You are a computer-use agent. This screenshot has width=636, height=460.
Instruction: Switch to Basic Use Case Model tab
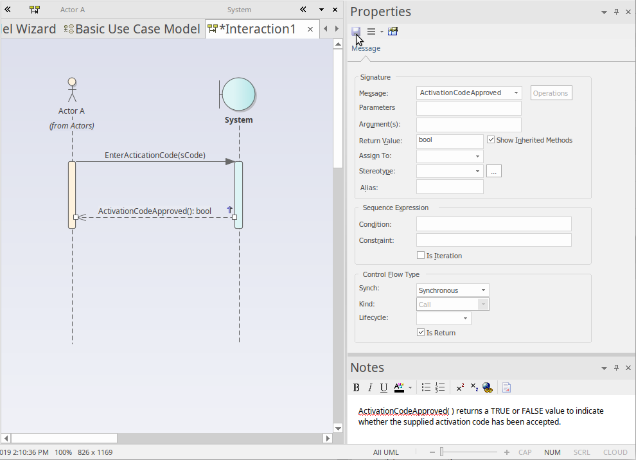(132, 29)
